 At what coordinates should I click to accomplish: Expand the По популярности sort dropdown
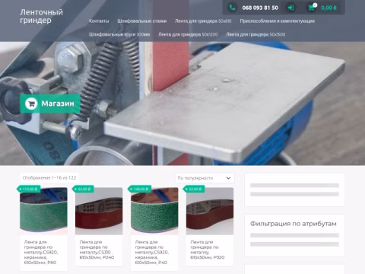coord(205,178)
